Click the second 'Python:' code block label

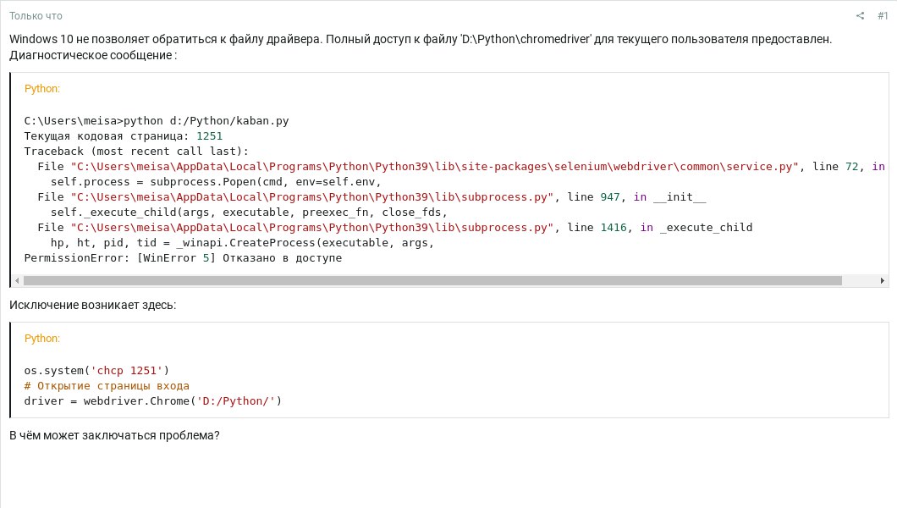click(x=41, y=338)
